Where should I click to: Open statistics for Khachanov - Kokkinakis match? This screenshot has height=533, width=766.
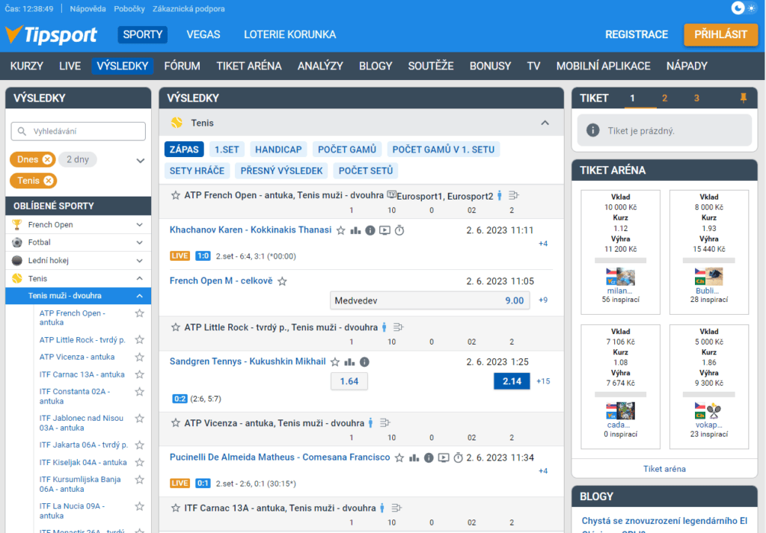coord(355,230)
